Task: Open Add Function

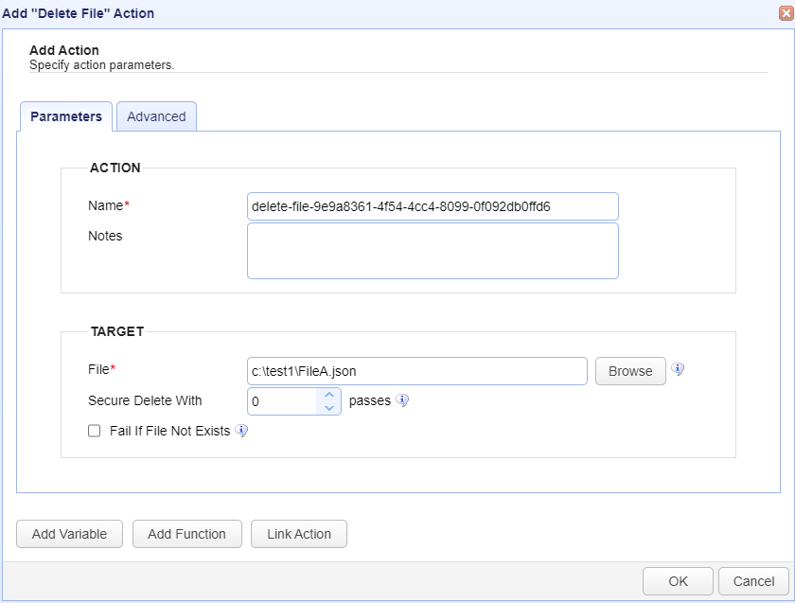Action: 187,534
